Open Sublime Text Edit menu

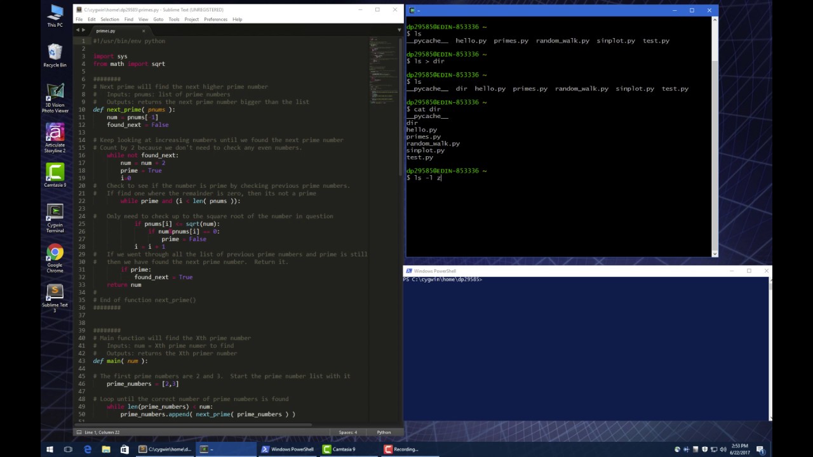(92, 19)
